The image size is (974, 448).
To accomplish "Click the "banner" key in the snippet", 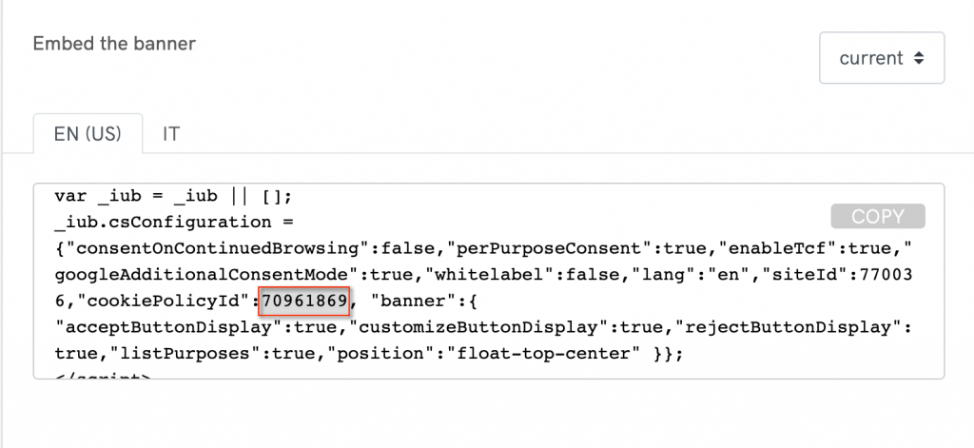I will click(404, 303).
